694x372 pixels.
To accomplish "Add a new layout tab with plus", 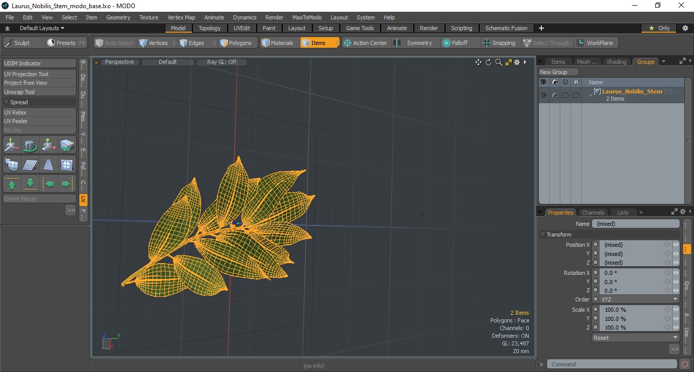I will (x=541, y=28).
